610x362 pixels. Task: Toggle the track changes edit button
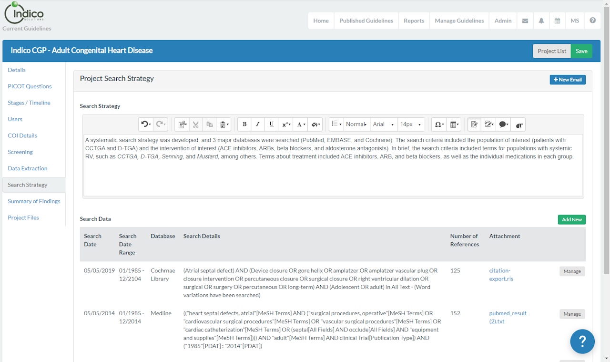click(474, 124)
